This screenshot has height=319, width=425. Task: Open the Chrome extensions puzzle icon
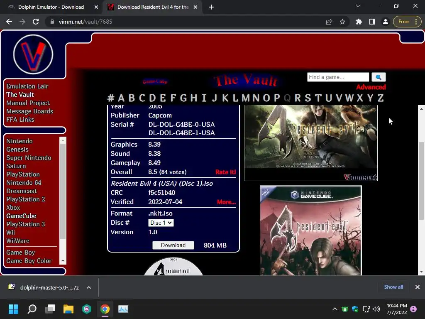pos(359,22)
